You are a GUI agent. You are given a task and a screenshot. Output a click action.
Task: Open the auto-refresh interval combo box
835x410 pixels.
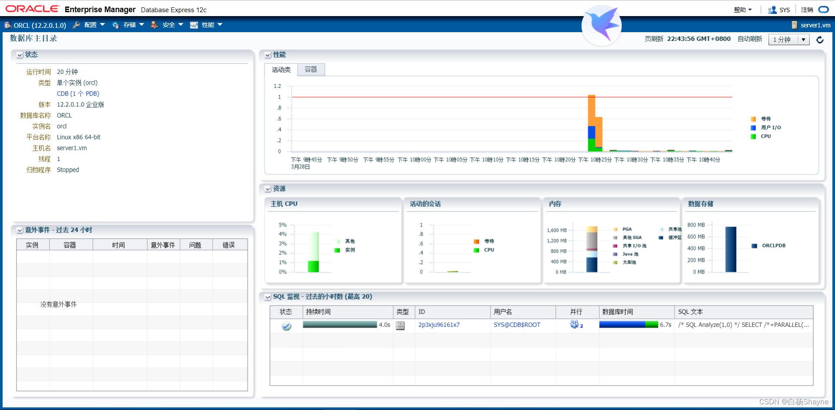[x=788, y=40]
